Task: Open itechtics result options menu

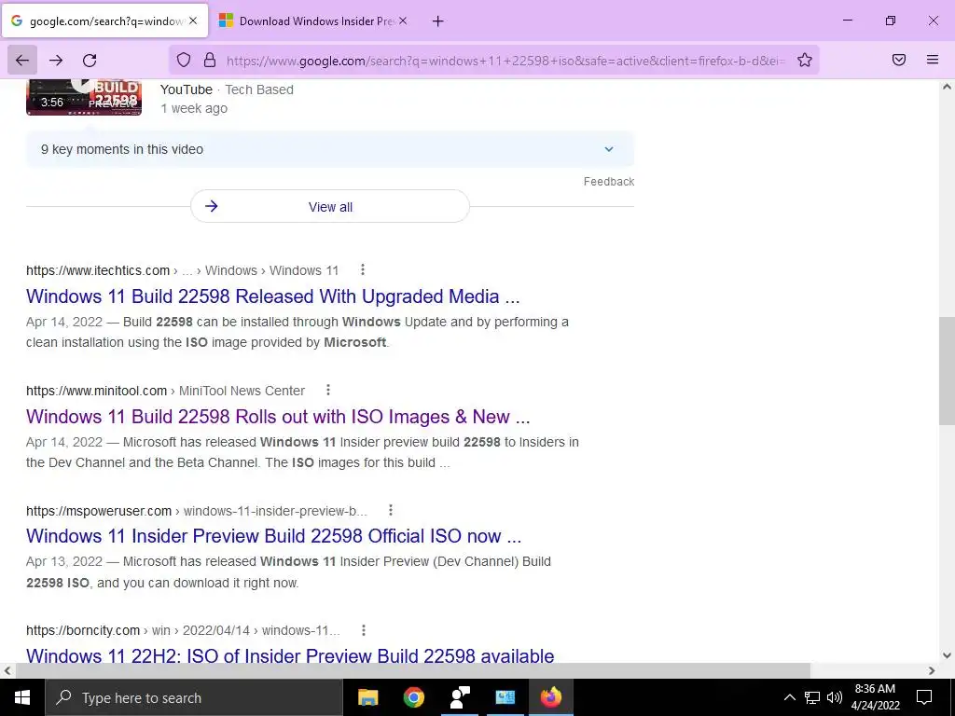Action: click(363, 269)
